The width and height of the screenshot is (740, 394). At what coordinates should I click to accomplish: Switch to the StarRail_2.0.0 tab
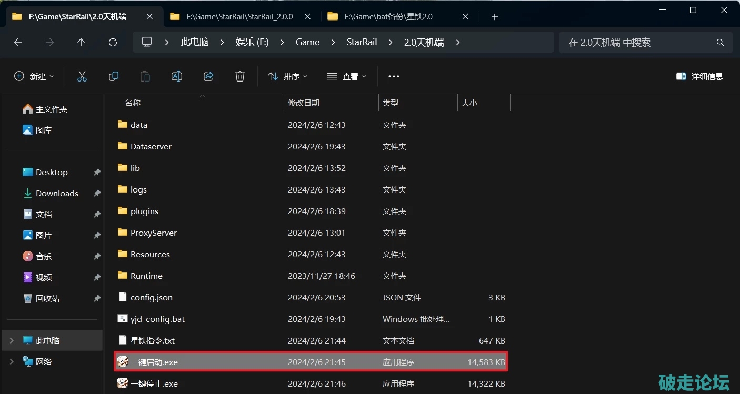click(239, 17)
